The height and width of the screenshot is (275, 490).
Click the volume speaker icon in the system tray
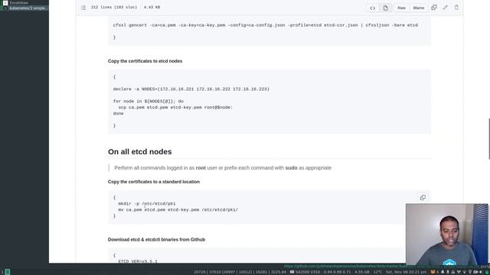(481, 272)
